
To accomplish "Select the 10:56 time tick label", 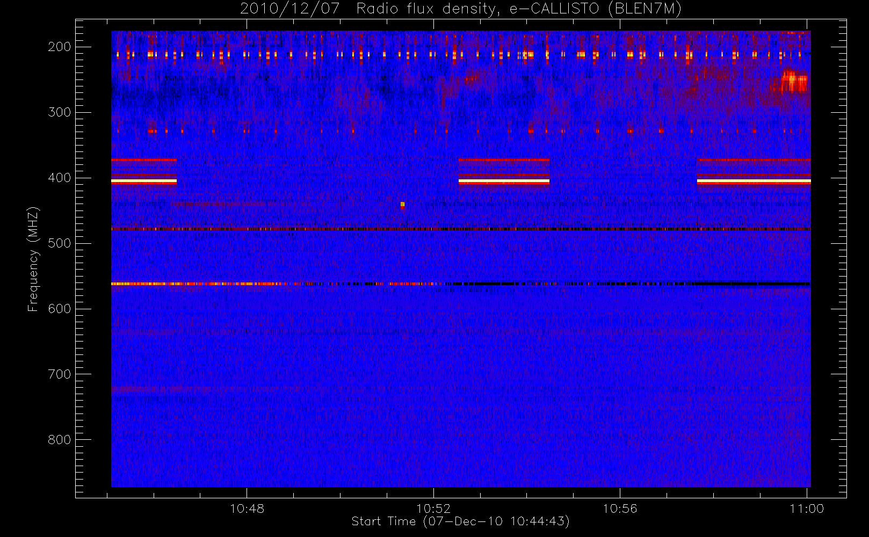I will (x=620, y=509).
